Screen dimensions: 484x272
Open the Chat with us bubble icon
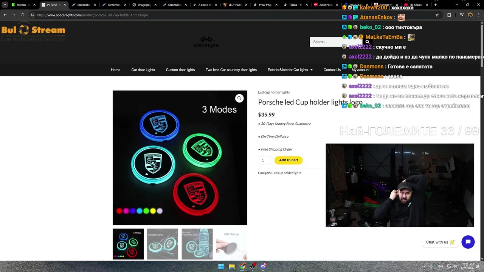coord(468,242)
